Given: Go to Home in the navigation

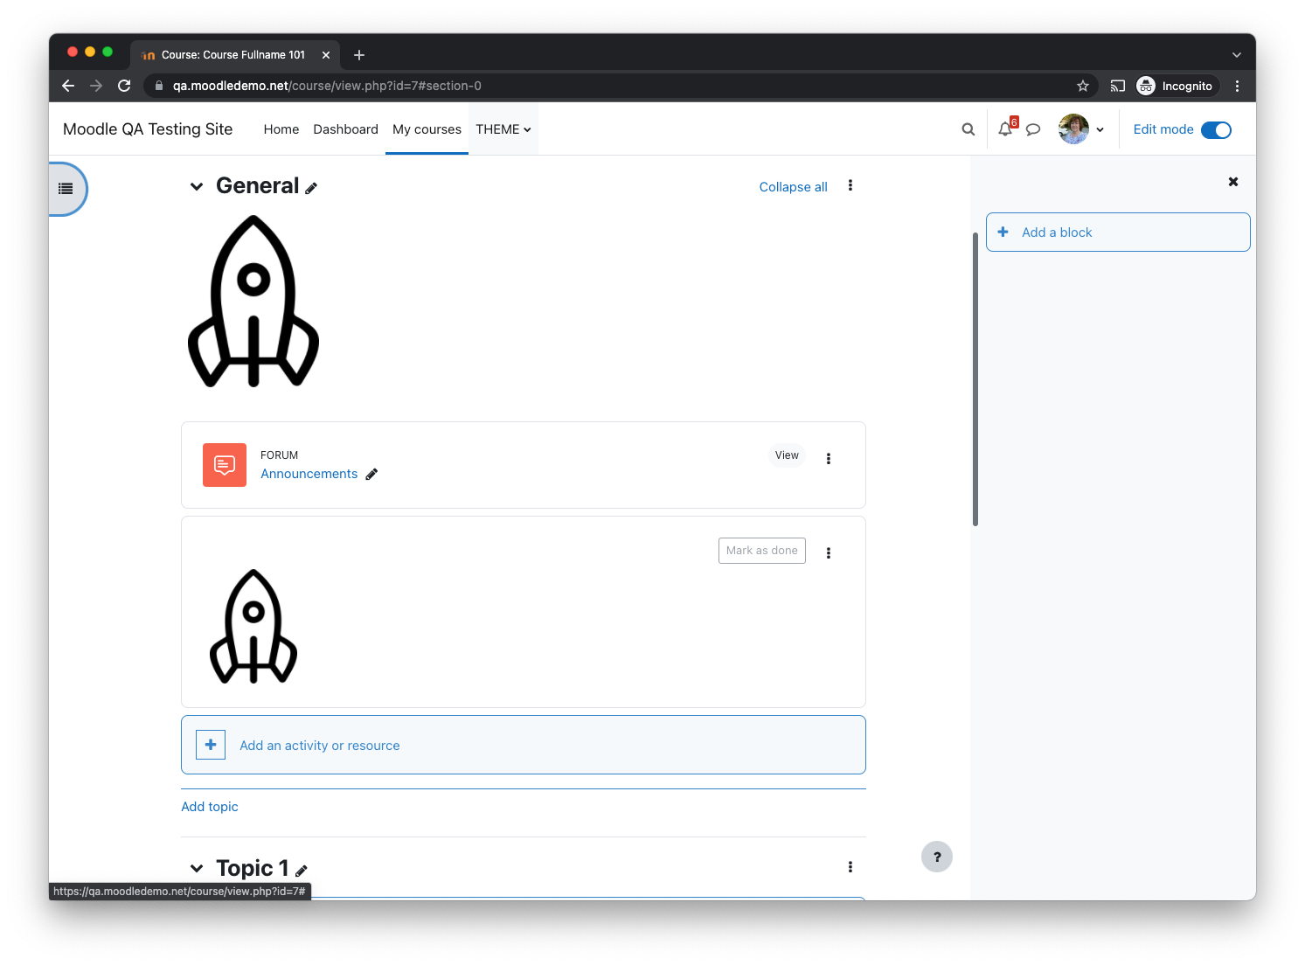Looking at the screenshot, I should tap(281, 129).
